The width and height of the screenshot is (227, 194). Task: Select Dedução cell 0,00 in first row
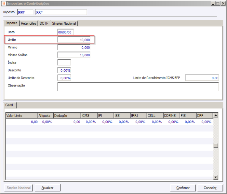point(67,122)
